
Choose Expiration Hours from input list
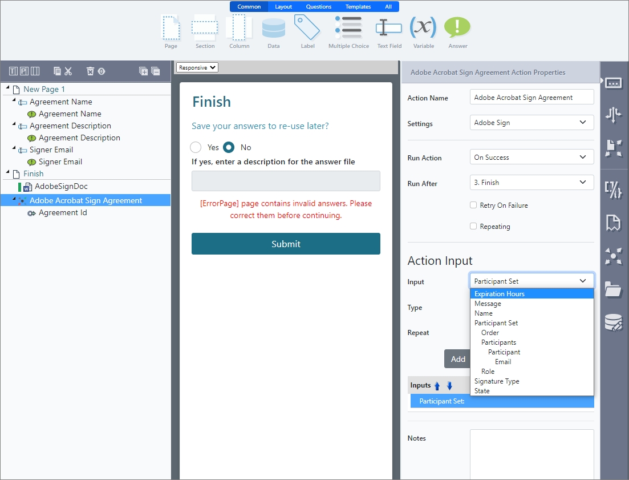tap(531, 294)
